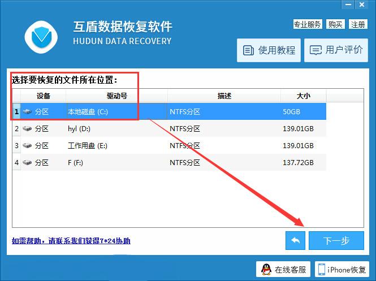Minimize the recovery window

[348, 5]
